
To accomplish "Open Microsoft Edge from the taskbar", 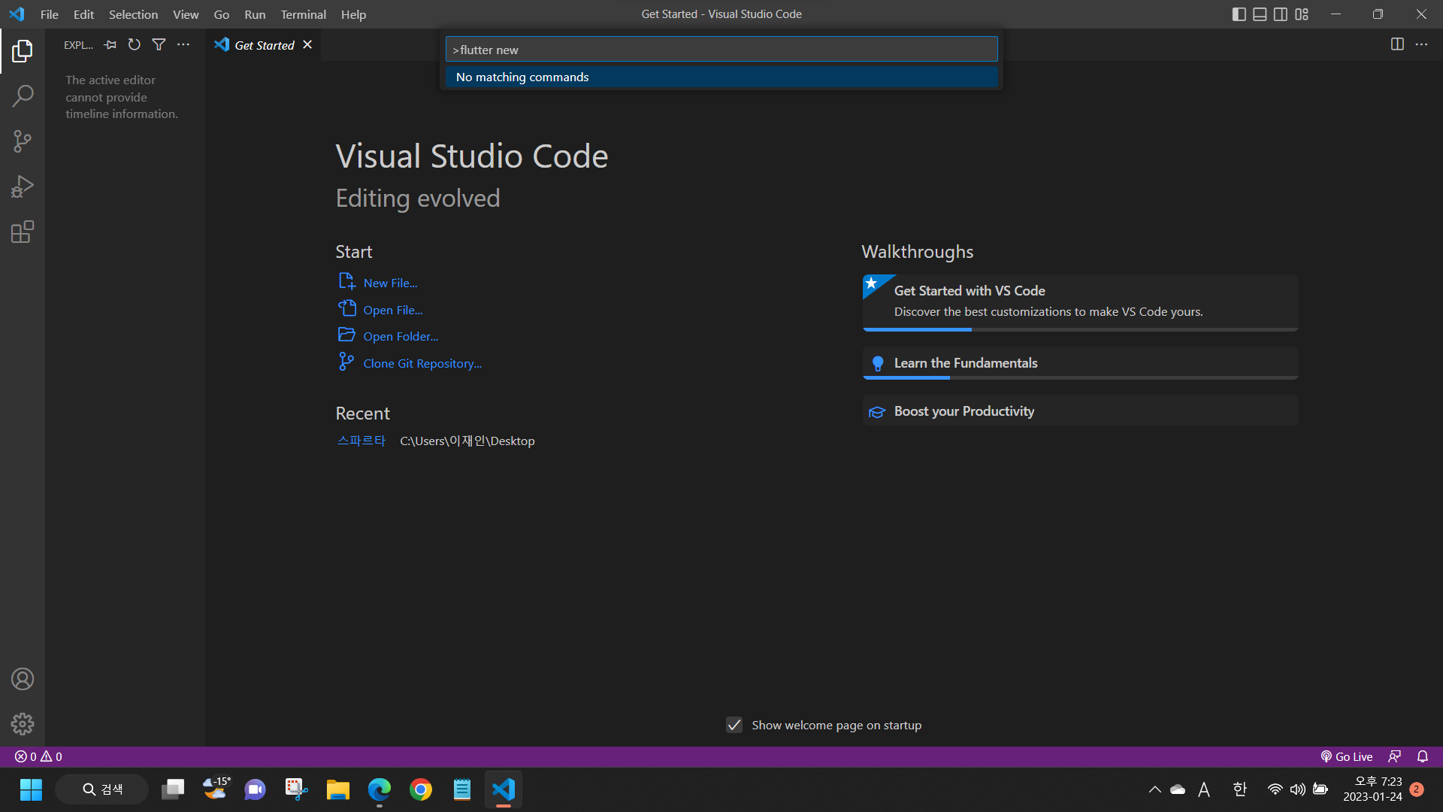I will click(380, 789).
